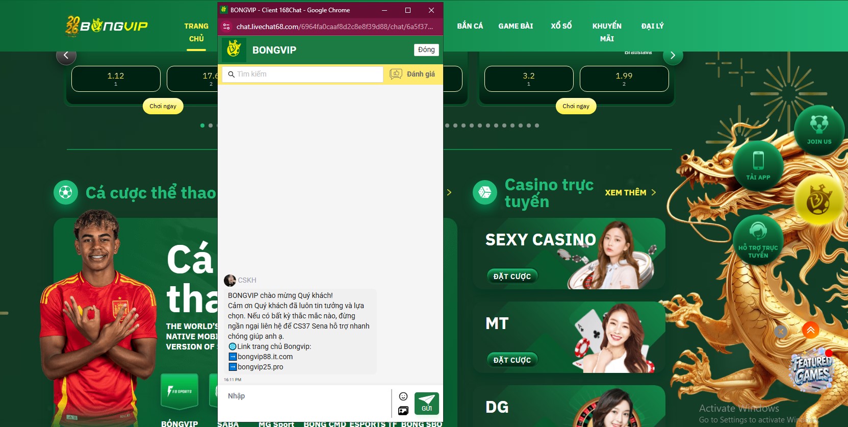848x427 pixels.
Task: Select the FB Sports provider icon
Action: pos(179,391)
